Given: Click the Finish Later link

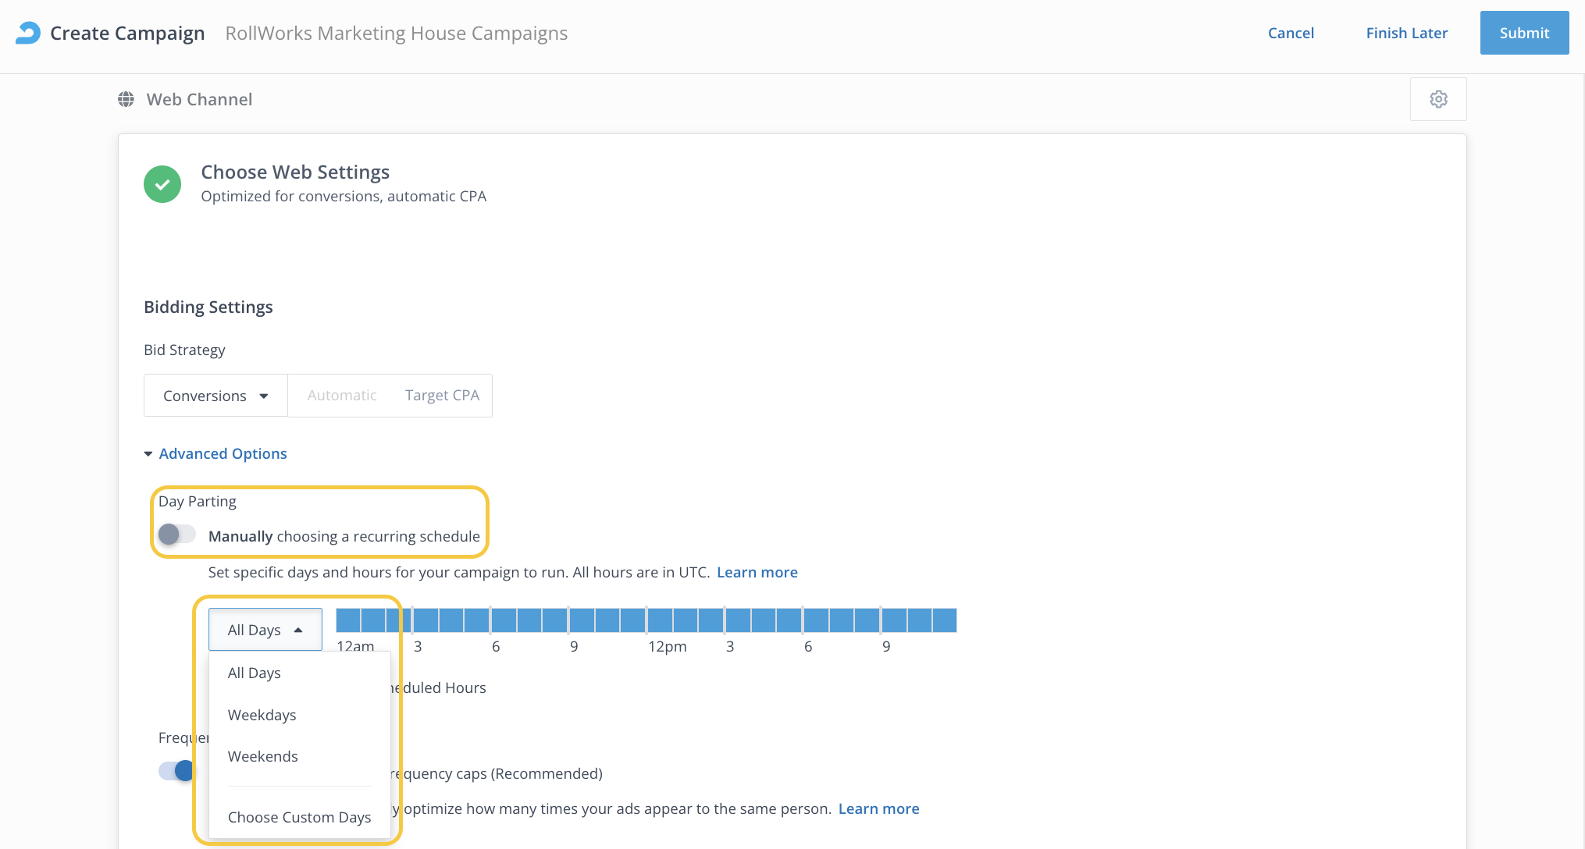Looking at the screenshot, I should (1406, 33).
